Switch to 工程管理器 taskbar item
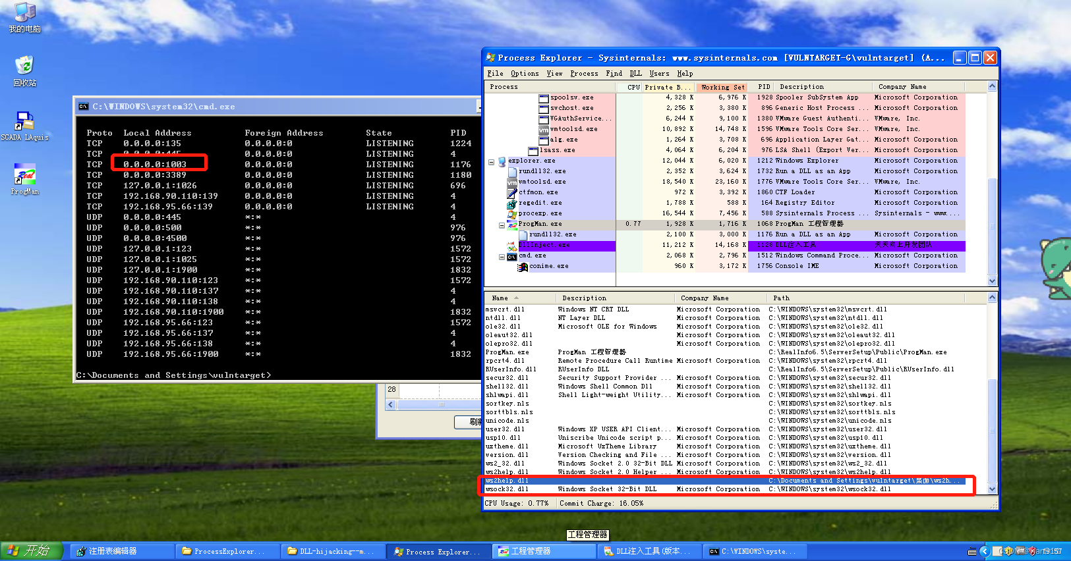Screen dimensions: 1071x561 [543, 551]
